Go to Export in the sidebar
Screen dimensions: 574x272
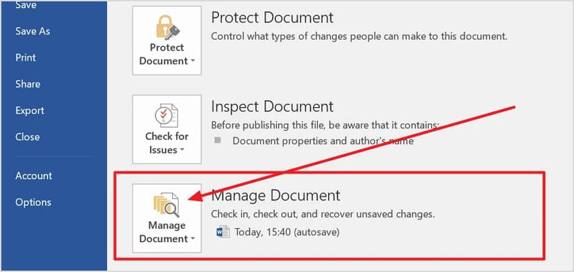click(30, 110)
